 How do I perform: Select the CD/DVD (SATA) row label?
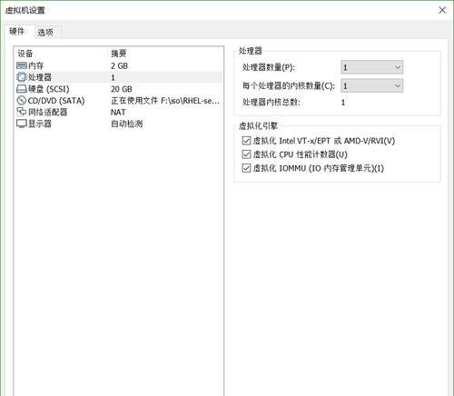point(56,101)
